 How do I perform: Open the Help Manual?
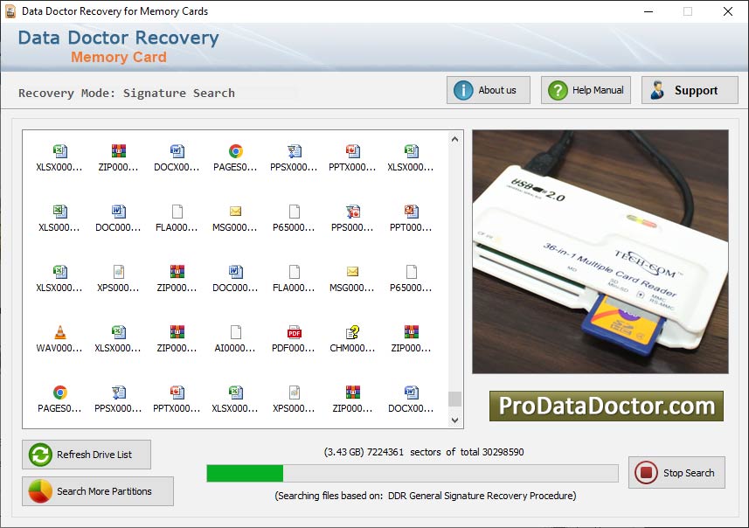point(585,89)
